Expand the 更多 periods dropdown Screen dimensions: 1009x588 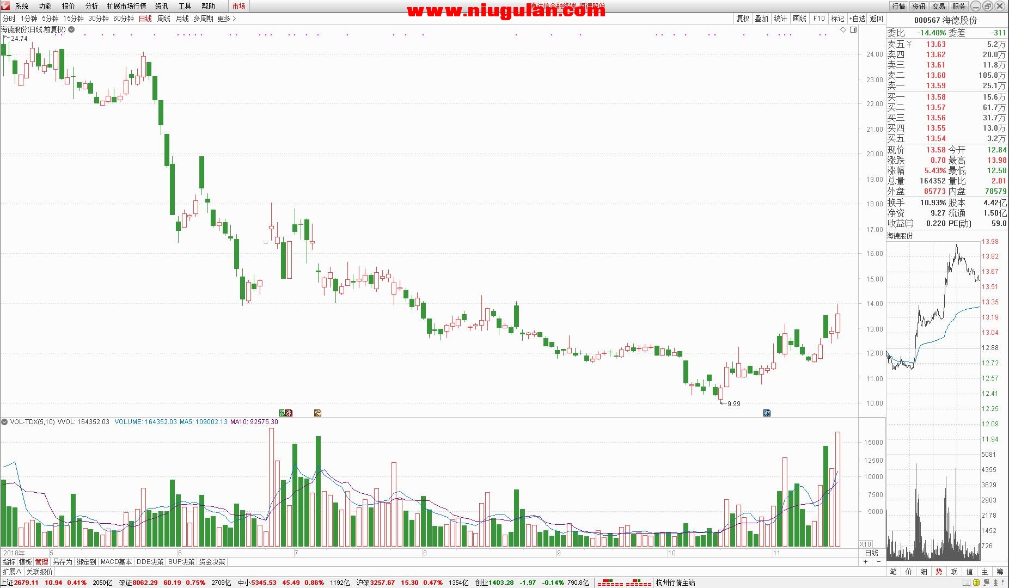(x=227, y=19)
